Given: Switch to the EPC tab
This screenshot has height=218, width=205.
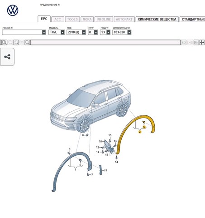Looking at the screenshot, I should pyautogui.click(x=44, y=19).
